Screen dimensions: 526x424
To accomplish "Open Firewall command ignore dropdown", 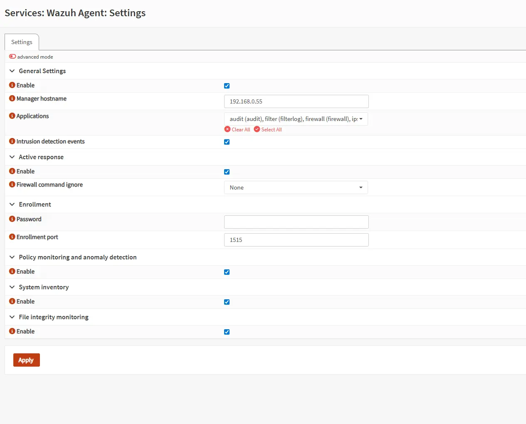I will tap(296, 187).
